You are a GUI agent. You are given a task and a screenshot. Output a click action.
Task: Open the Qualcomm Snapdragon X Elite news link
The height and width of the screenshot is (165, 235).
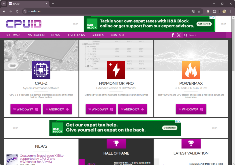coord(42,159)
